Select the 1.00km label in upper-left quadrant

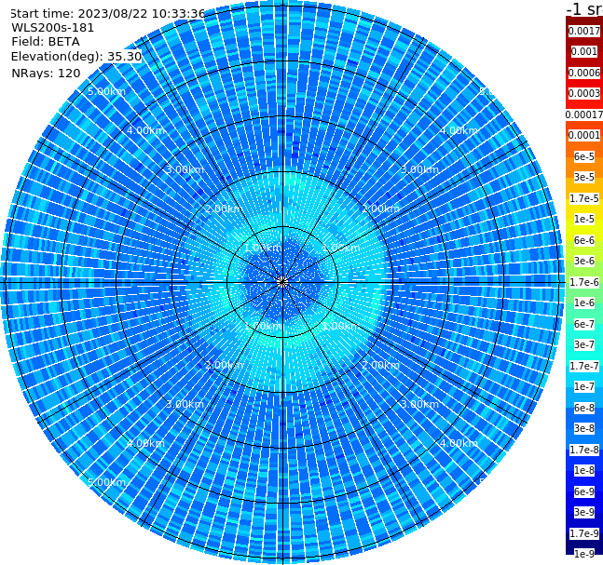click(263, 248)
